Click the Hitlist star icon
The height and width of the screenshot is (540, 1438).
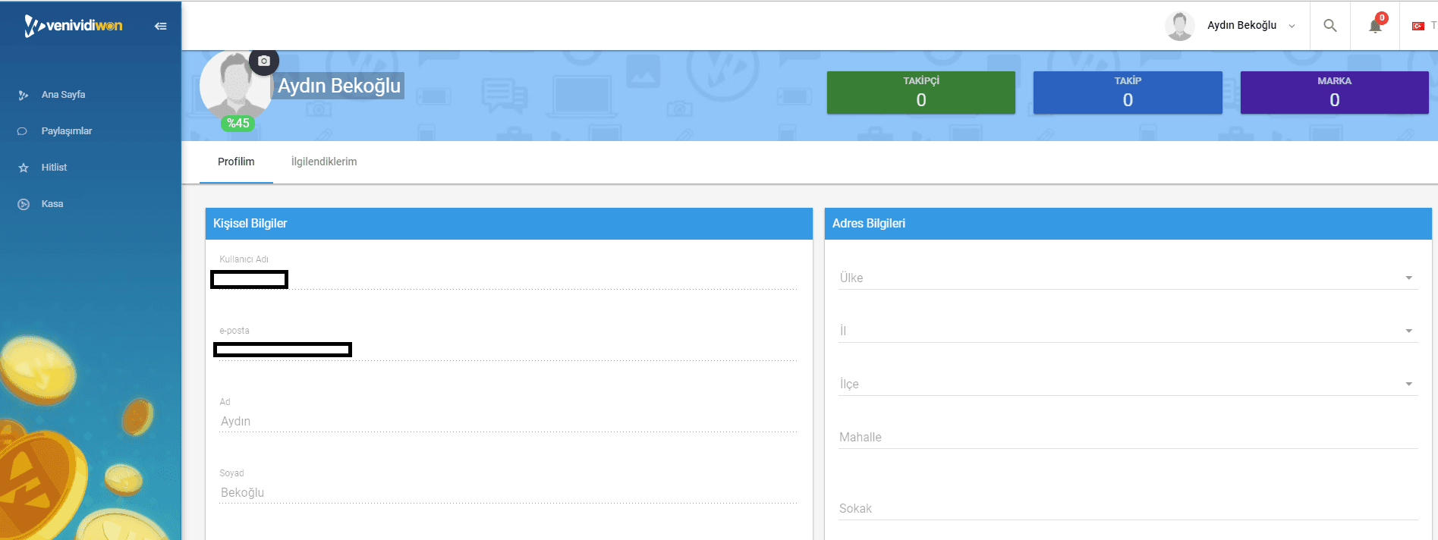pyautogui.click(x=24, y=168)
